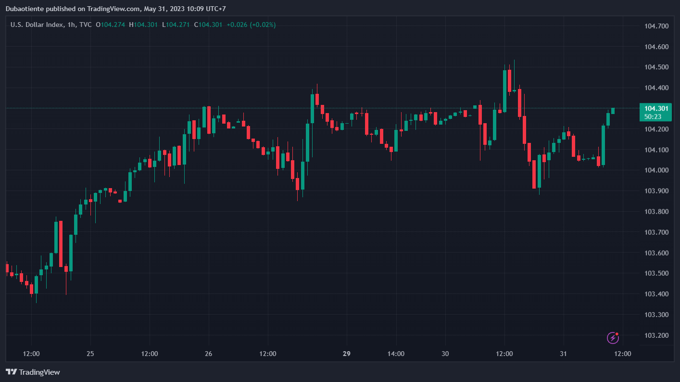
Task: Select the bold 29 date marker
Action: (347, 354)
